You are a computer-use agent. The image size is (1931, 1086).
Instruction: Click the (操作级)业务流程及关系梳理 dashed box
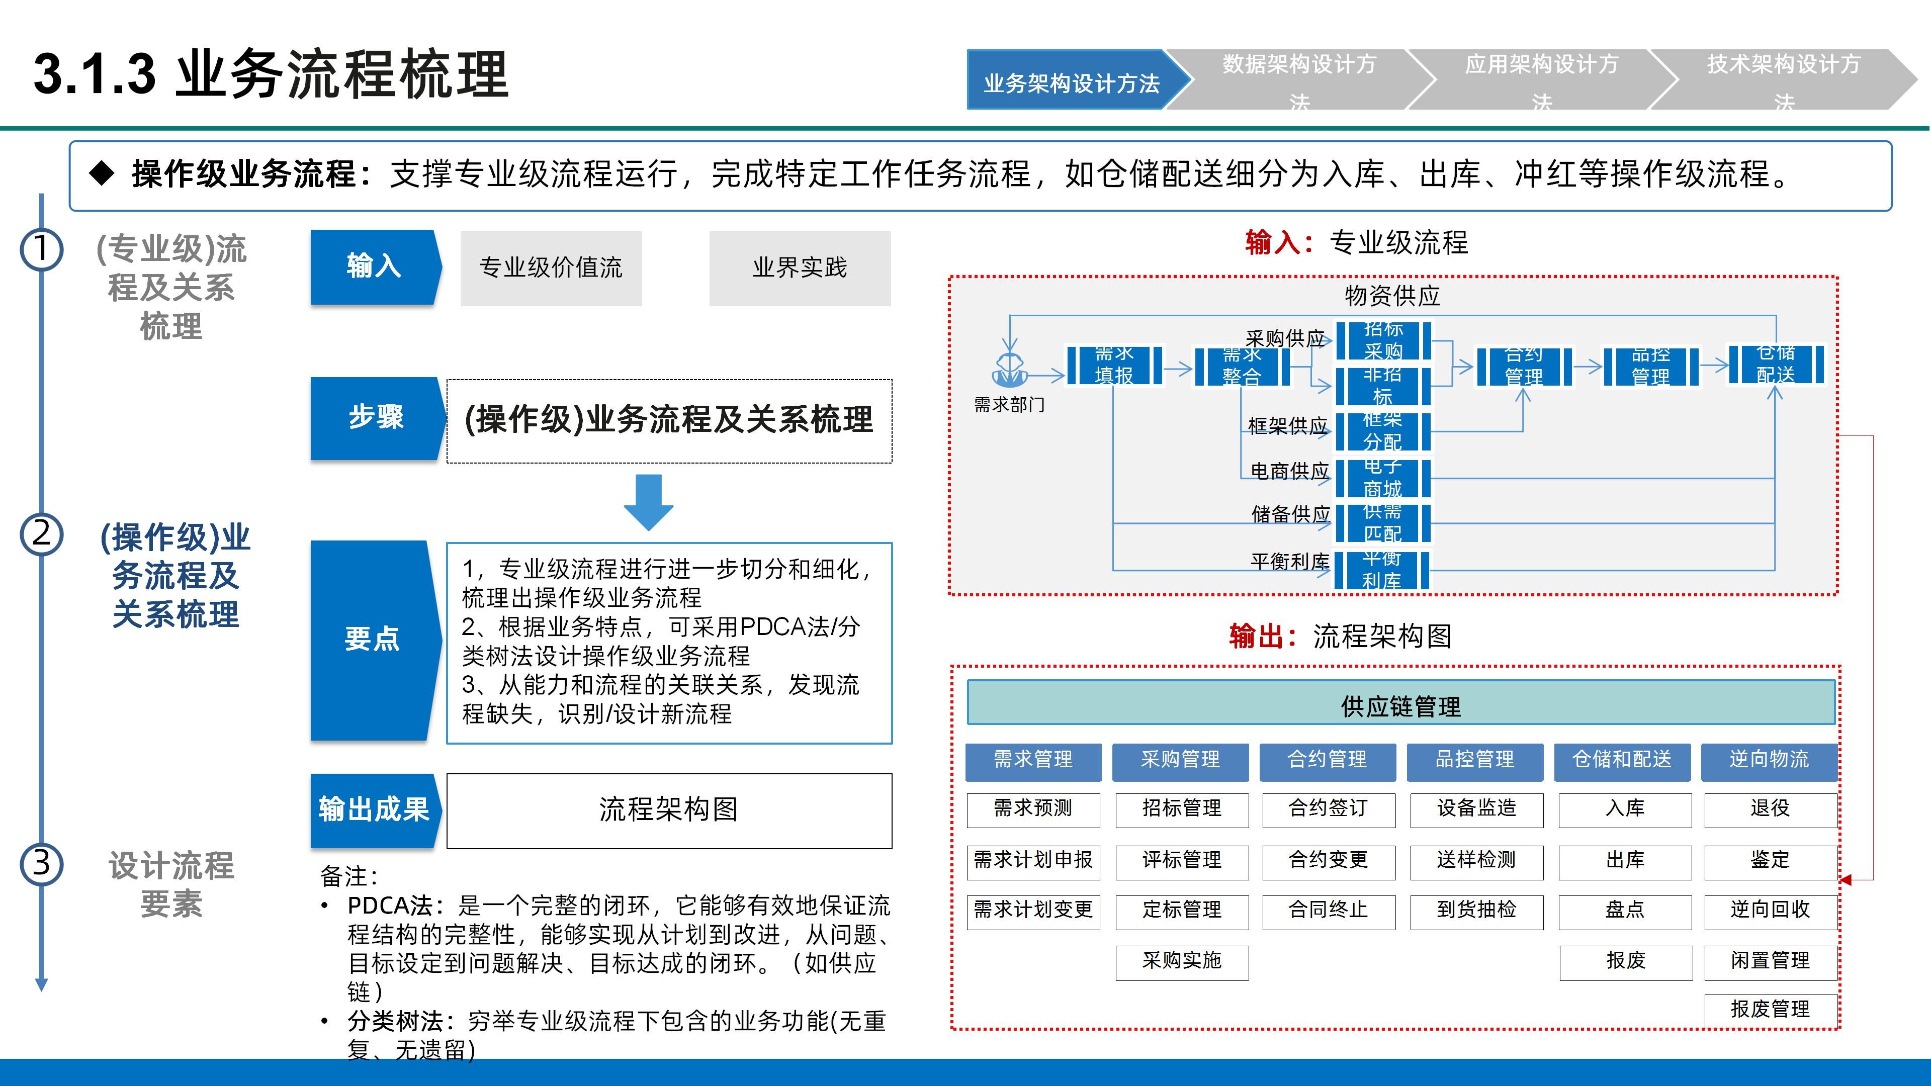pos(669,420)
